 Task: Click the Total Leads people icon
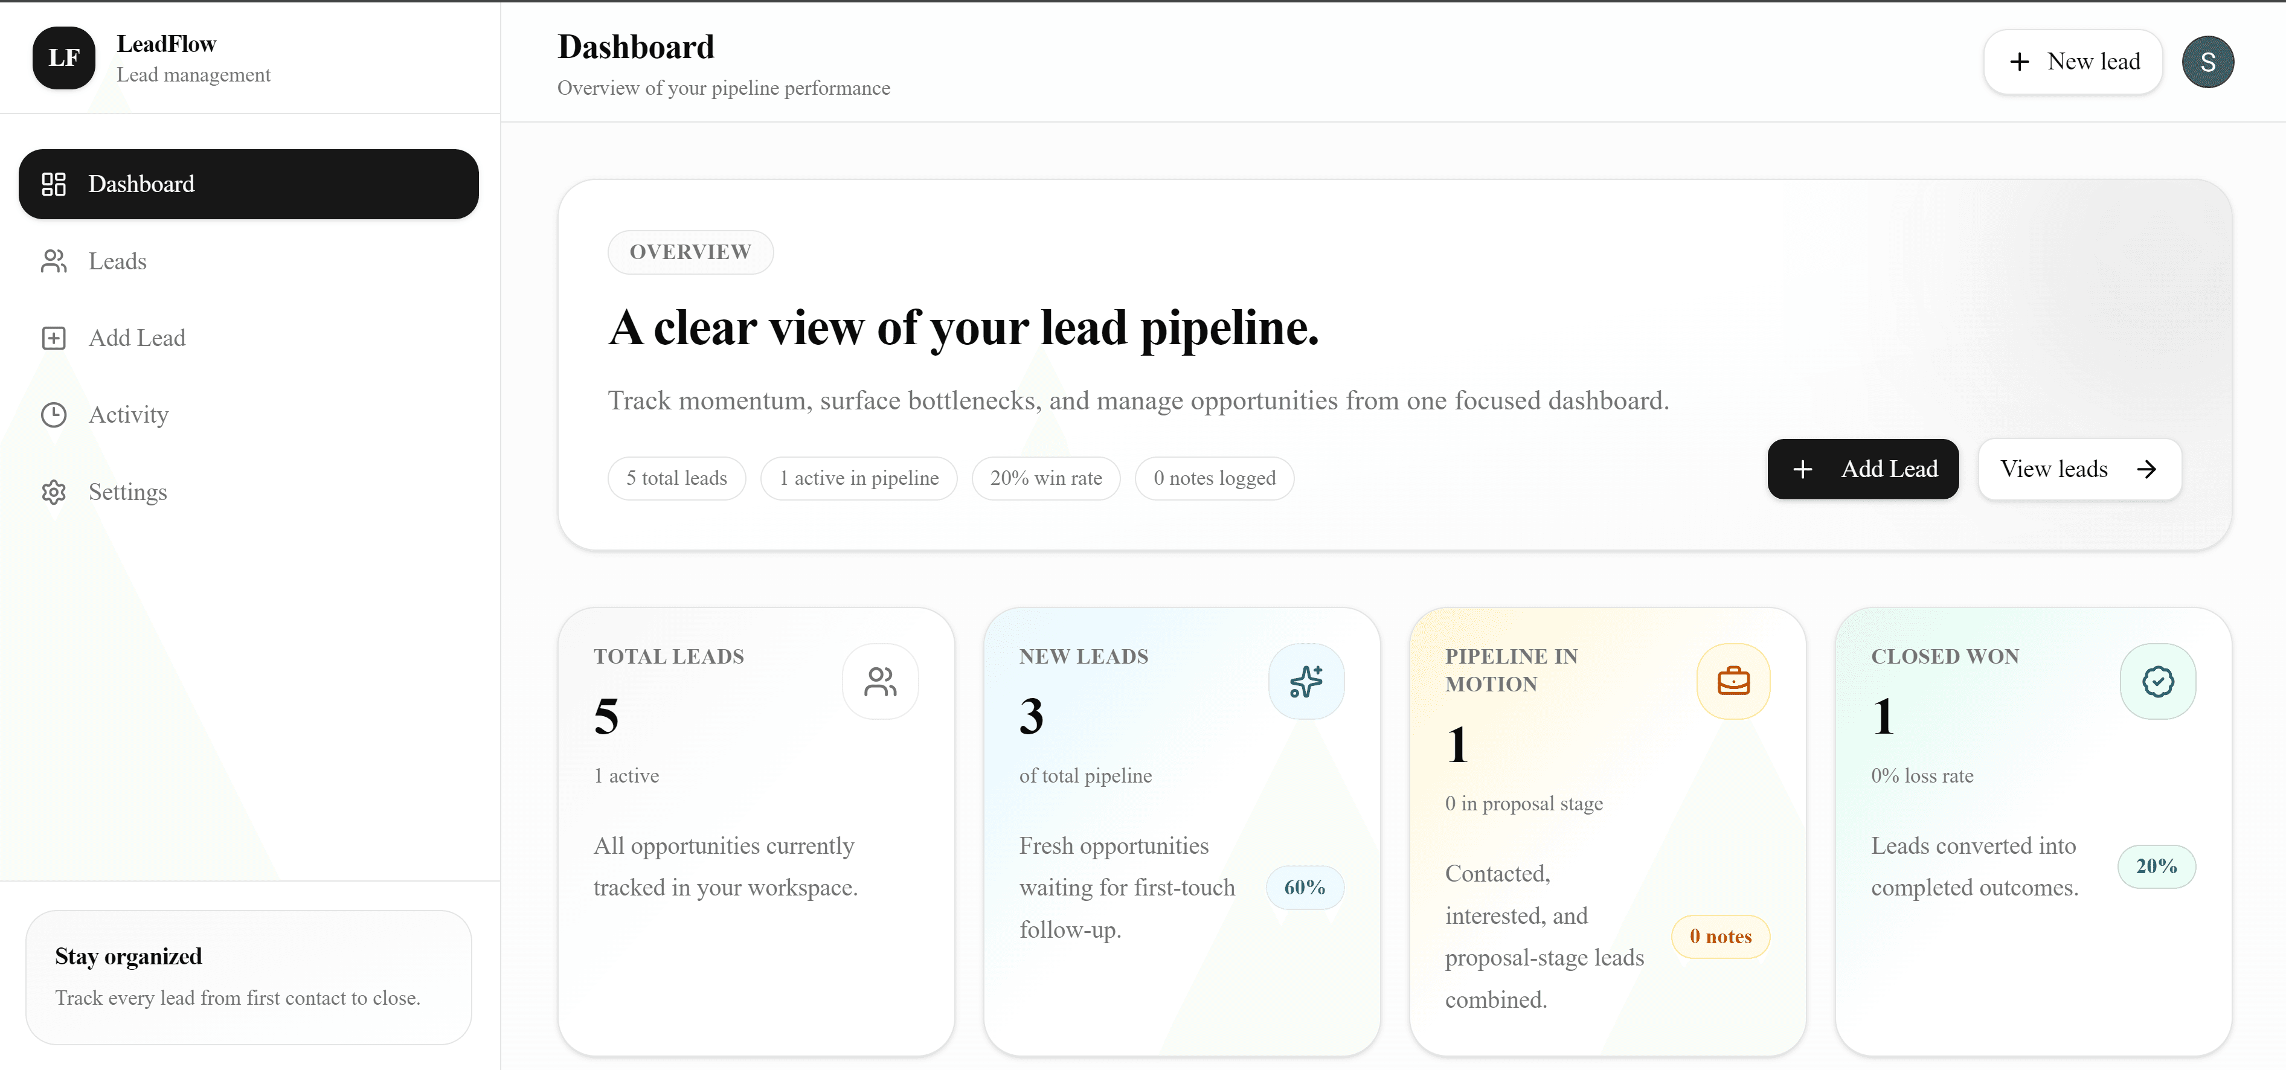pos(881,681)
